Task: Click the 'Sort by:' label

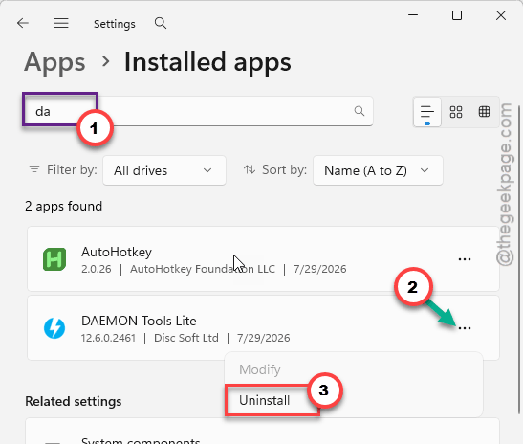Action: 284,170
